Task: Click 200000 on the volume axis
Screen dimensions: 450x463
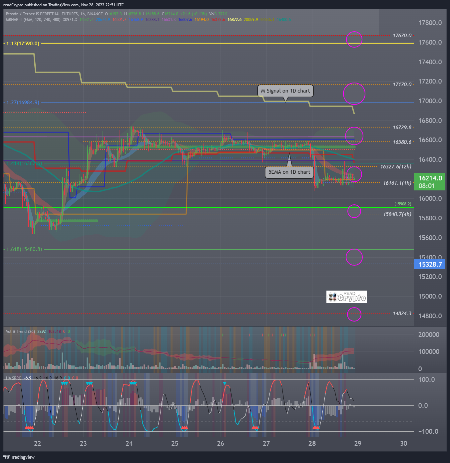Action: pos(429,335)
